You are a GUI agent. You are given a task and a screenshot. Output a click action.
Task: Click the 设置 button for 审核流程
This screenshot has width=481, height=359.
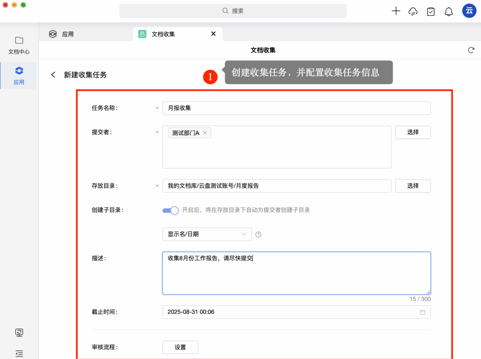tap(180, 347)
